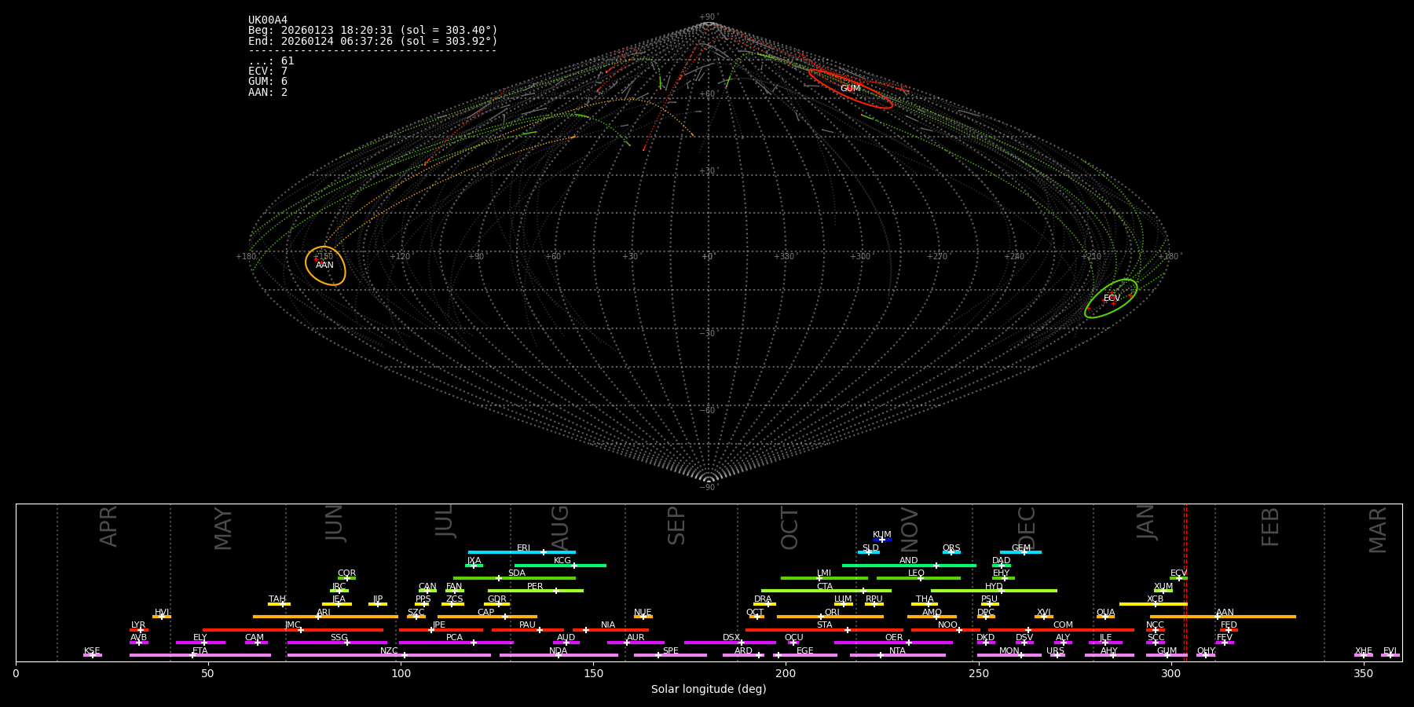Click the FED shower bar

pyautogui.click(x=1229, y=630)
